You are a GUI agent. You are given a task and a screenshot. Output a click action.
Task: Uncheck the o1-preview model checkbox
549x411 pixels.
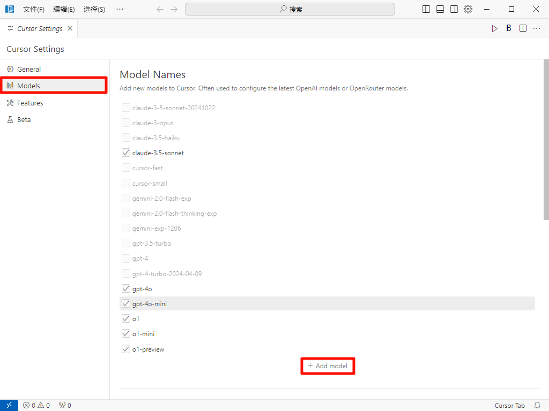click(x=125, y=349)
